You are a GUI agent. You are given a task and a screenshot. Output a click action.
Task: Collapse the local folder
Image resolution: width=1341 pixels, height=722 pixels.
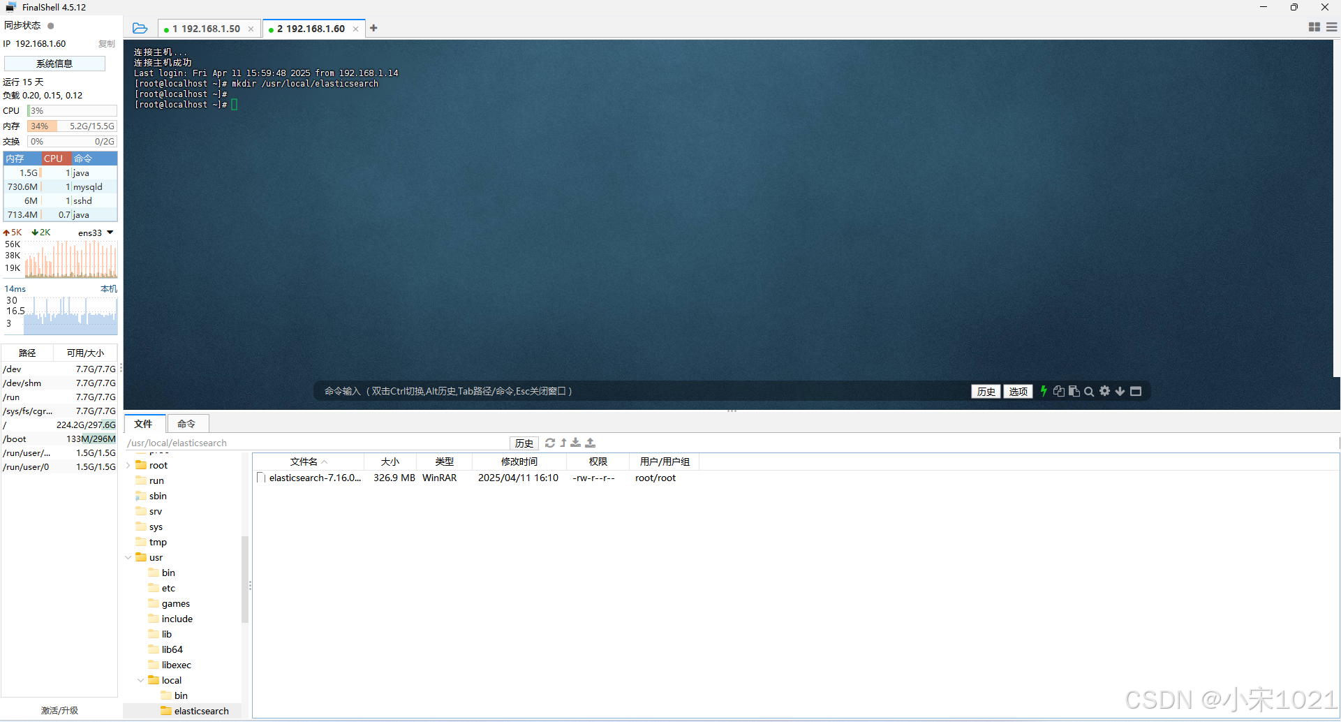141,680
